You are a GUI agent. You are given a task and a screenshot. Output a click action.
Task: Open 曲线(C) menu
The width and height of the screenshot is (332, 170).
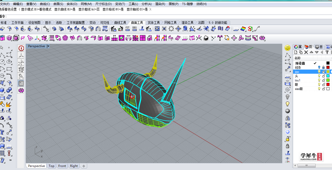[45, 4]
